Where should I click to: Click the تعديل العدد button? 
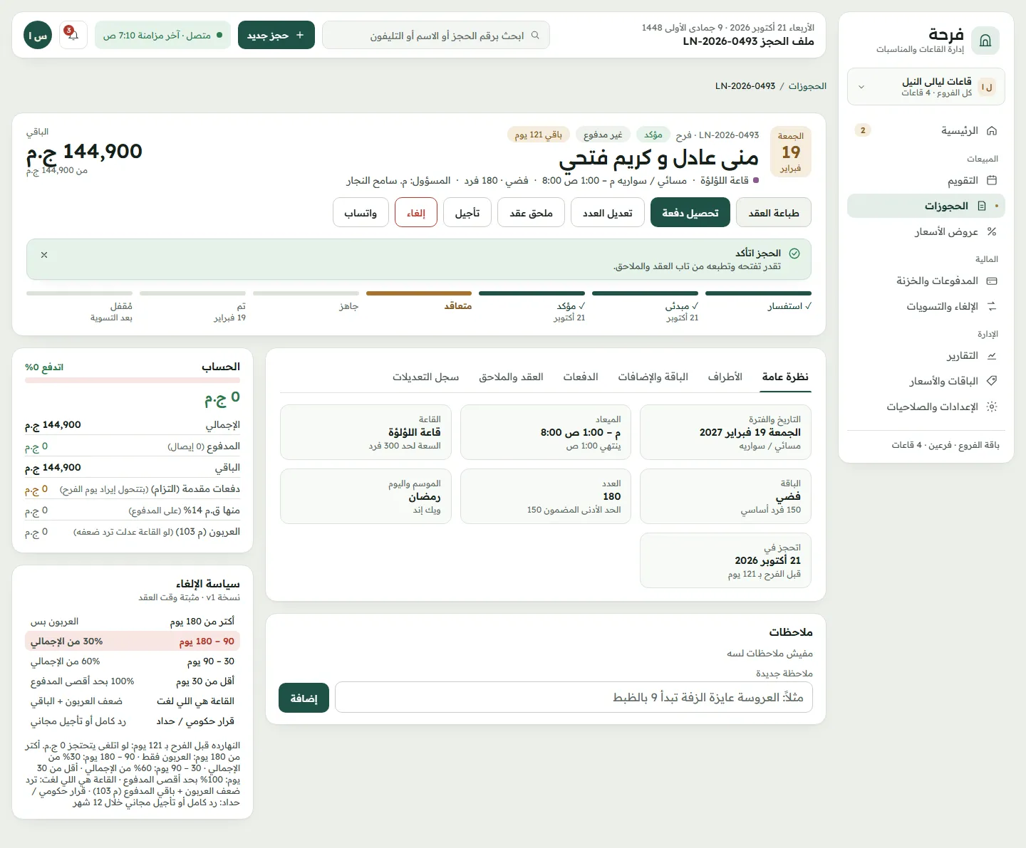[x=608, y=212]
